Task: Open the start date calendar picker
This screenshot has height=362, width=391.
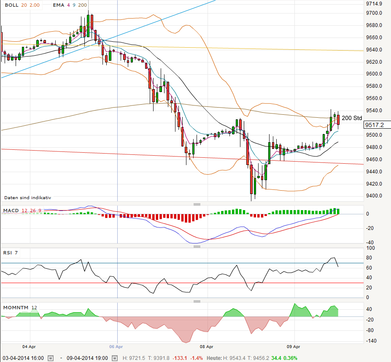Action: (51, 358)
